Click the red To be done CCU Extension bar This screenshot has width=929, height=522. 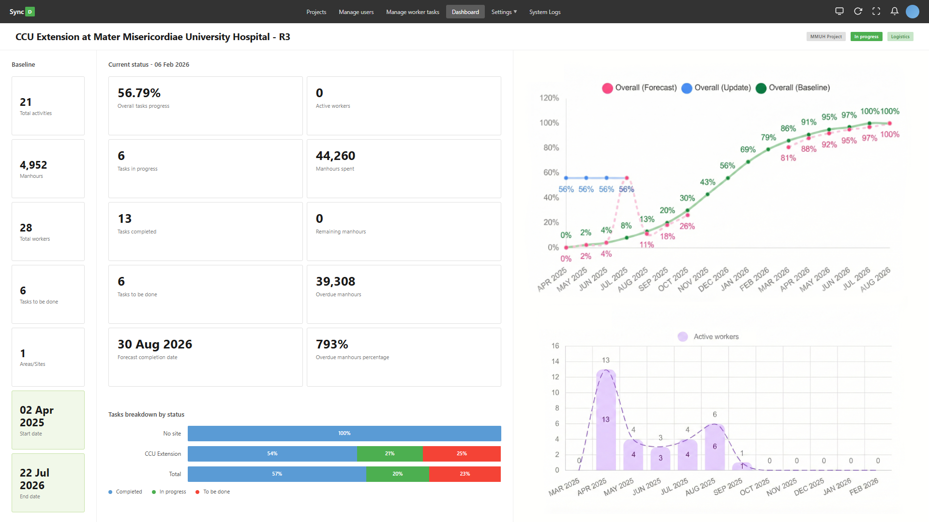[x=462, y=454]
